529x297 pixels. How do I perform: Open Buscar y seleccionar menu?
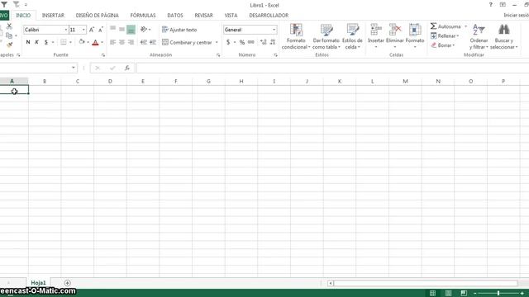point(503,36)
